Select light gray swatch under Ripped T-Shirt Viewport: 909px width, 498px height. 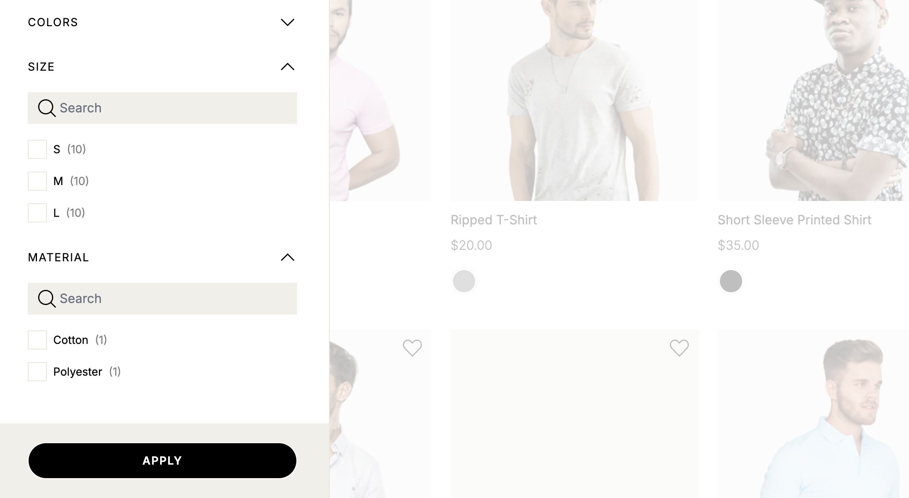(x=464, y=281)
